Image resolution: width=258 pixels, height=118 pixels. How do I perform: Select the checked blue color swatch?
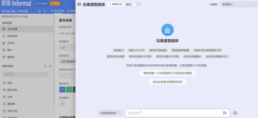pos(62,90)
